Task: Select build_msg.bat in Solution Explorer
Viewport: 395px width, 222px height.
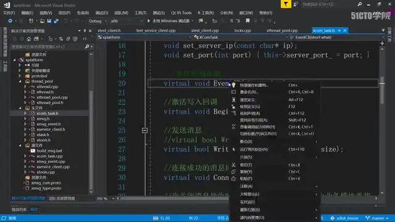Action: [49, 150]
